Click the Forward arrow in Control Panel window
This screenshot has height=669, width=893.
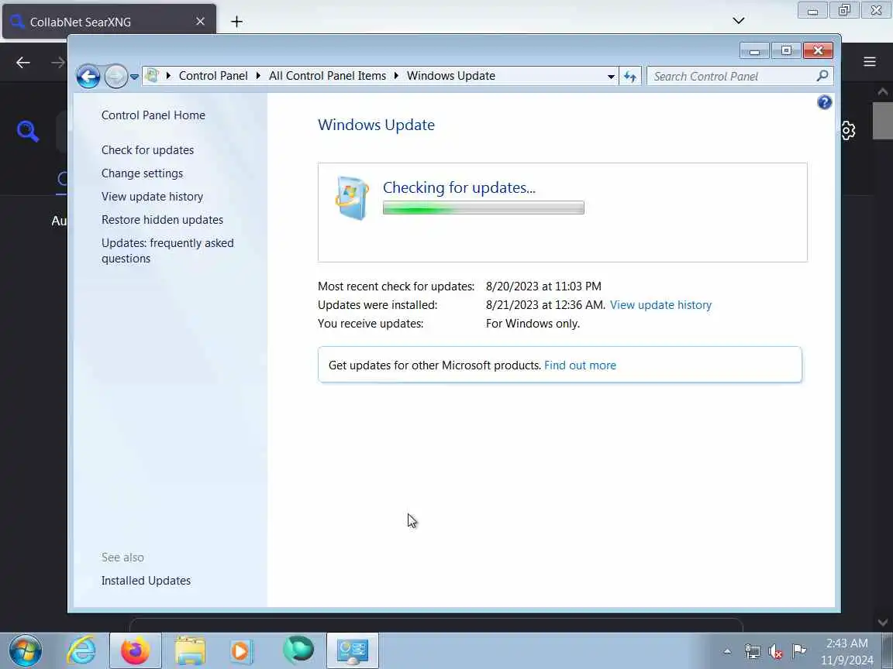116,76
